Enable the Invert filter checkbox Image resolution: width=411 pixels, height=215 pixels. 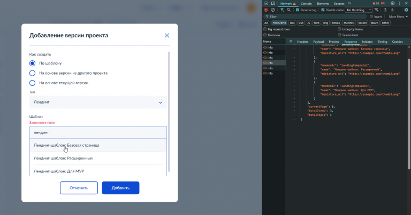[371, 17]
